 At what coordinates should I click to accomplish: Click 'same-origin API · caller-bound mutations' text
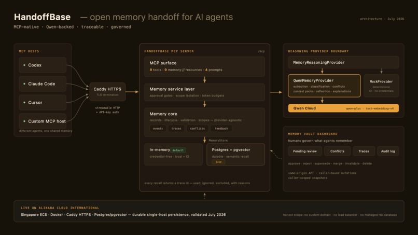[322, 173]
